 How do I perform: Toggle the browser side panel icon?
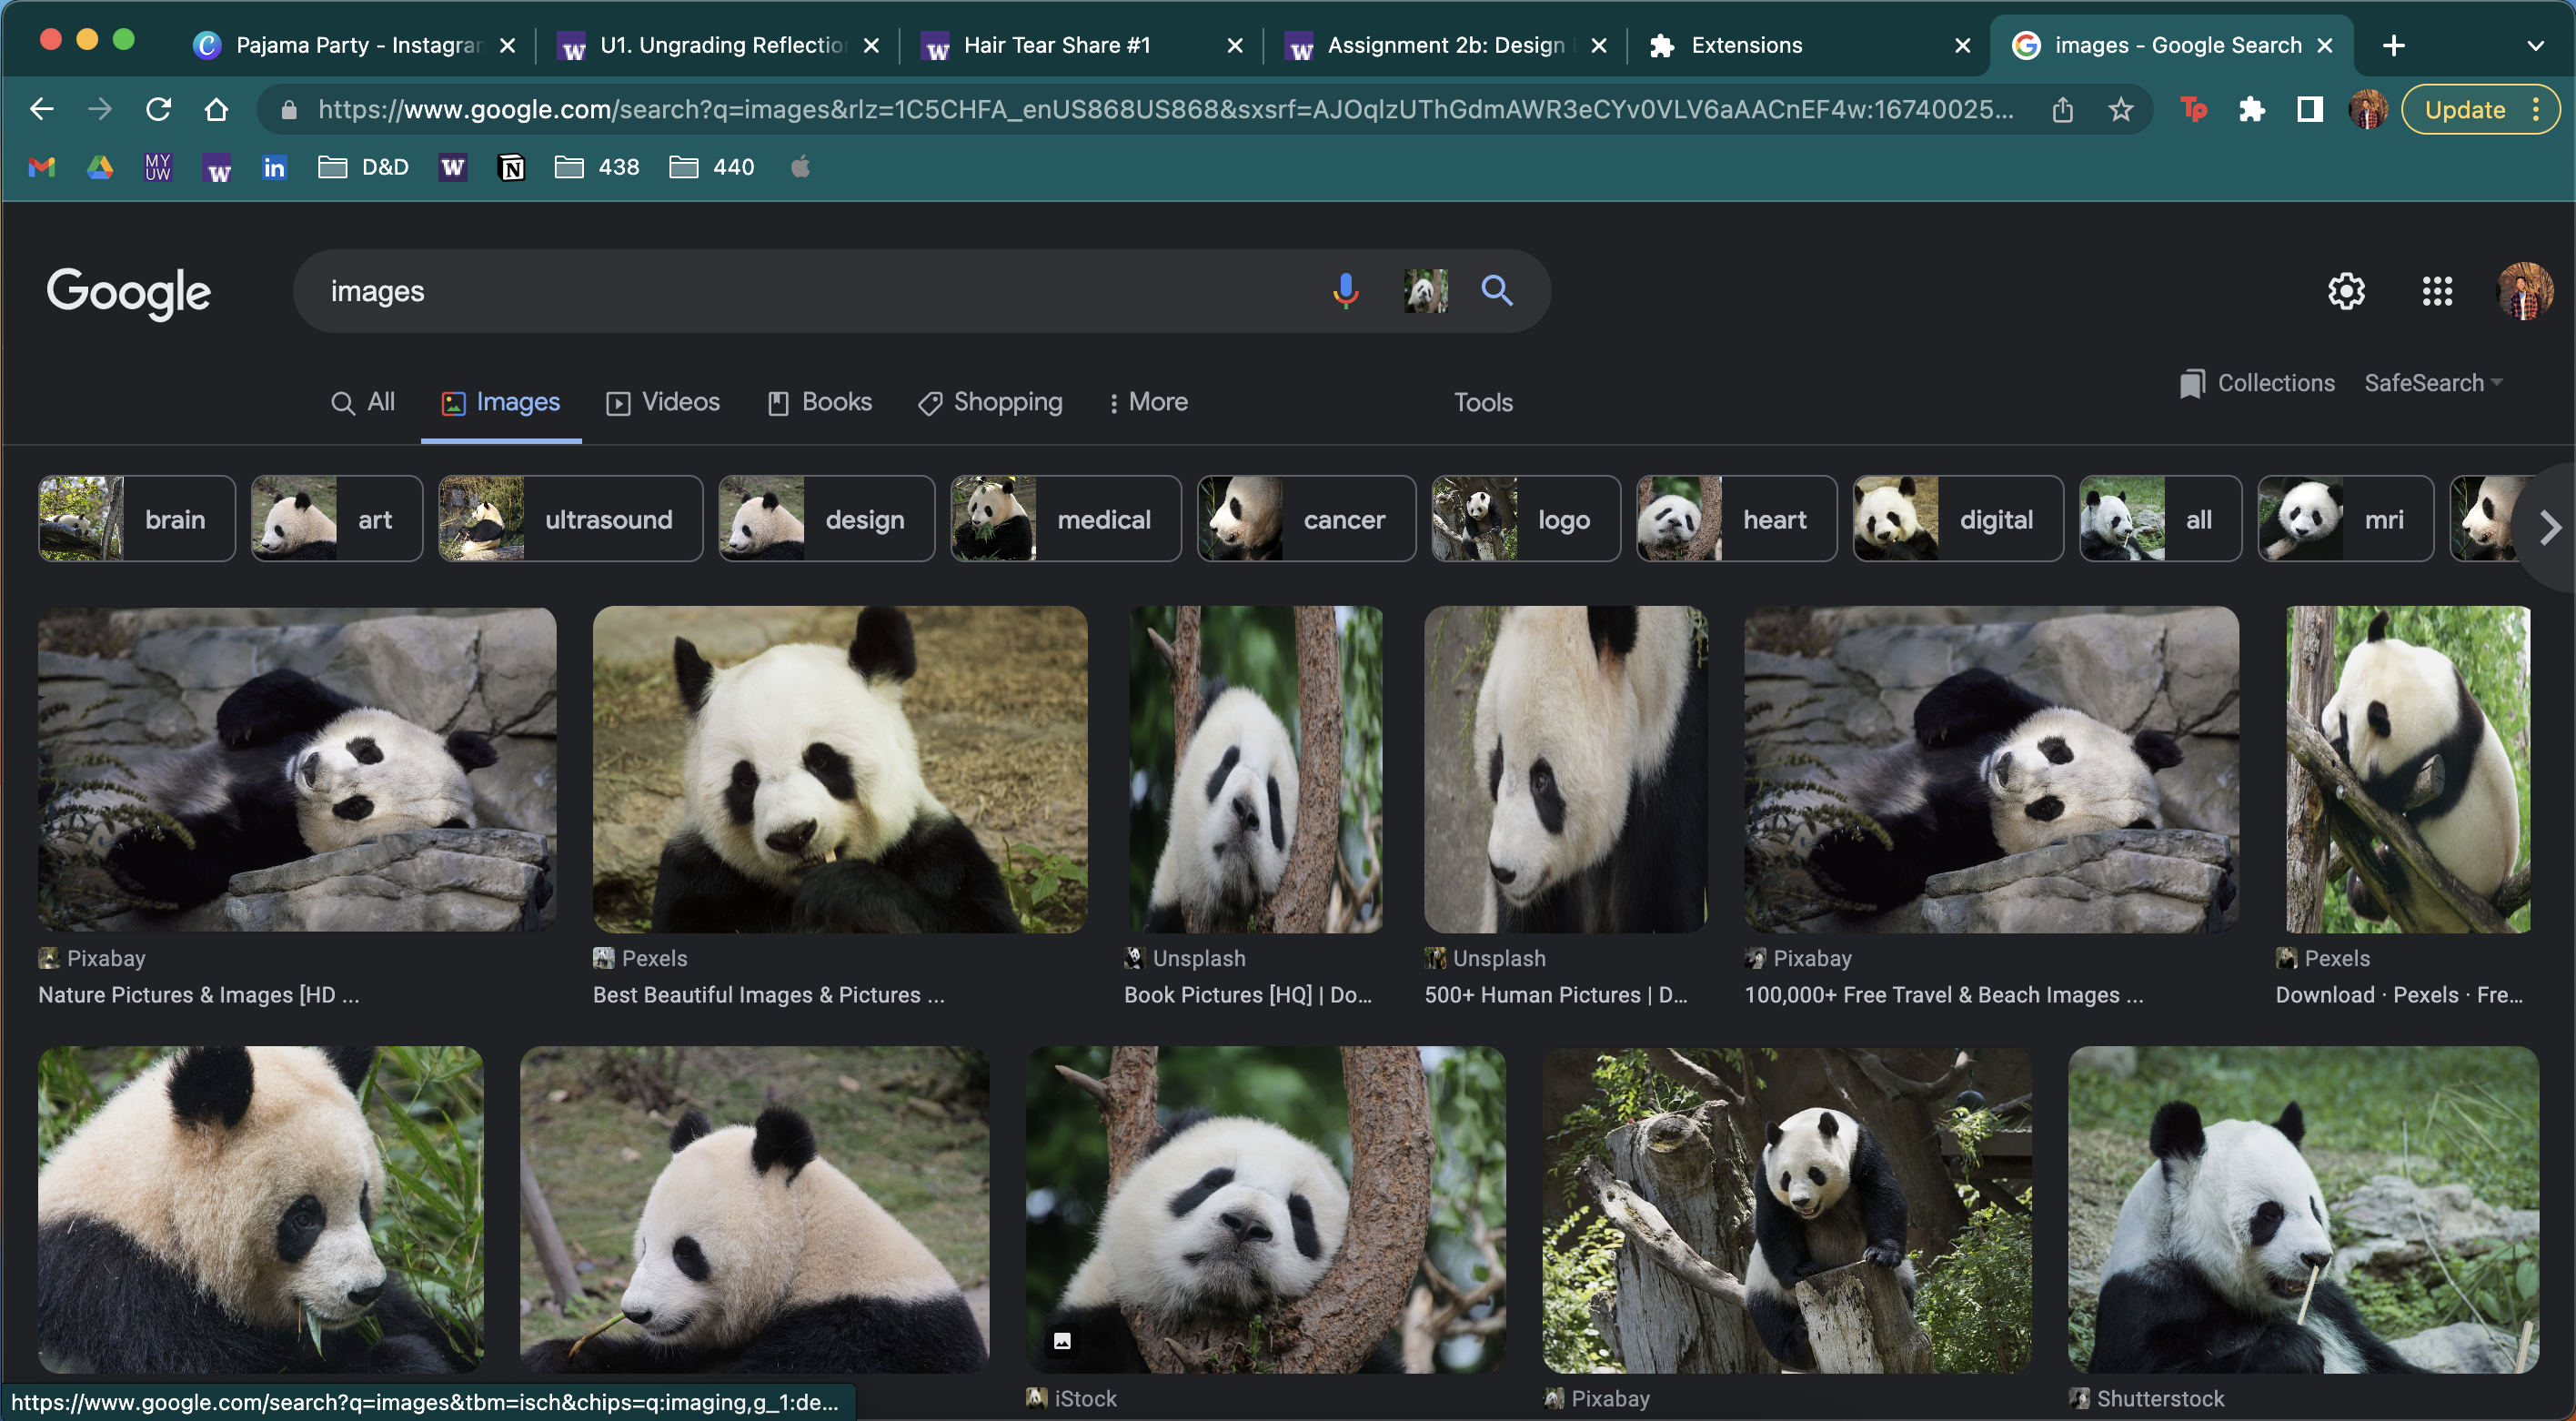click(2309, 109)
